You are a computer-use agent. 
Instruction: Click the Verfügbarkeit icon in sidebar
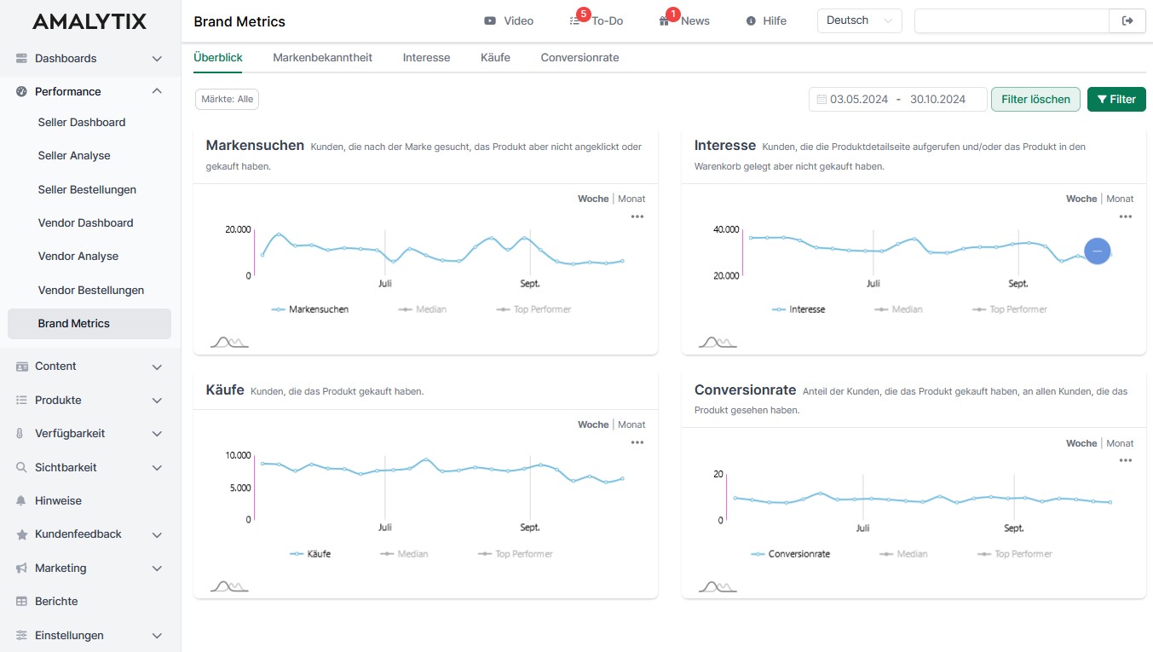(x=21, y=434)
